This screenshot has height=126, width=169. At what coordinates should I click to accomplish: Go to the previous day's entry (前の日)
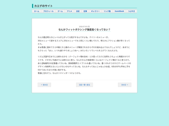44,85
